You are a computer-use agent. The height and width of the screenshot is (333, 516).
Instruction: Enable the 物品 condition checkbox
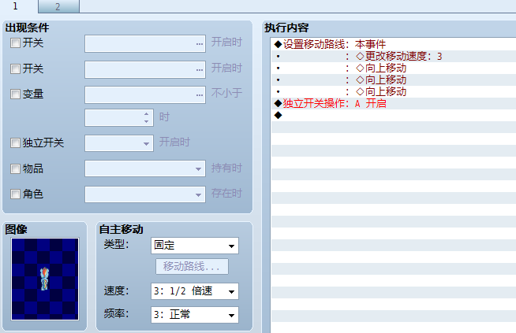[15, 168]
